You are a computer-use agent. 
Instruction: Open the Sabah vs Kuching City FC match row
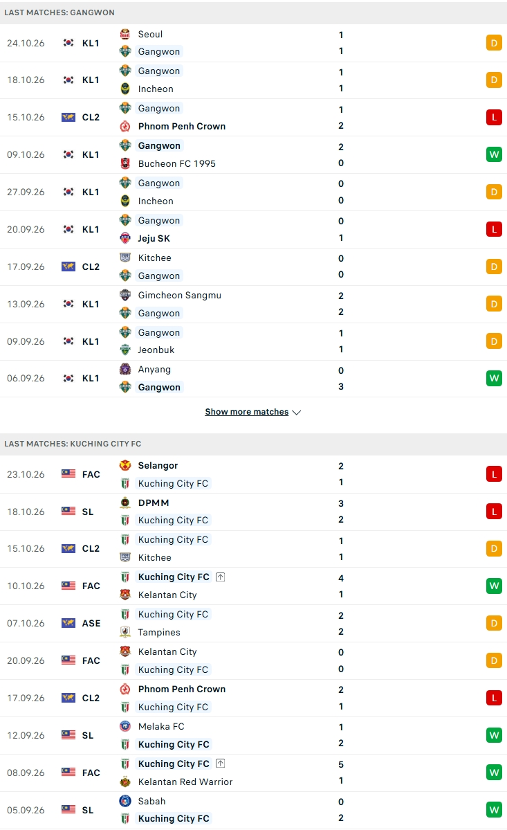[253, 810]
